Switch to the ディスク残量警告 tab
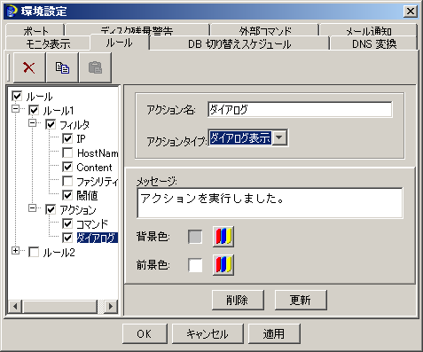Screen dimensions: 423x352 [137, 30]
